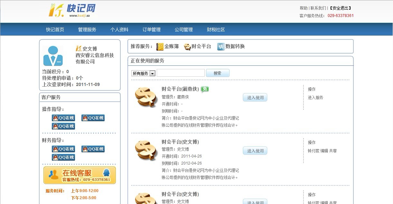Click the 财会平台(史文博) title above 开通时间:2011-04-26

pos(180,142)
